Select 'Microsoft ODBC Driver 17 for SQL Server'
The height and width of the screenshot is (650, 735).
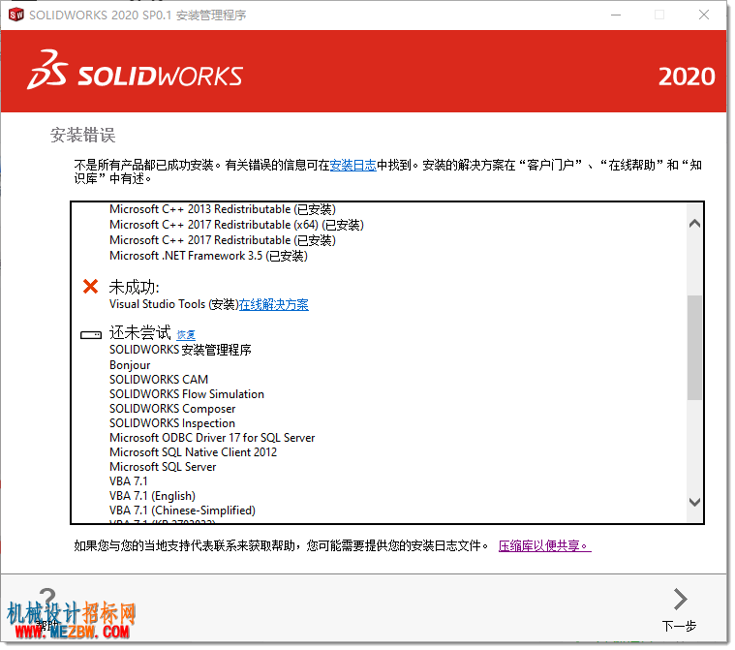(x=212, y=438)
